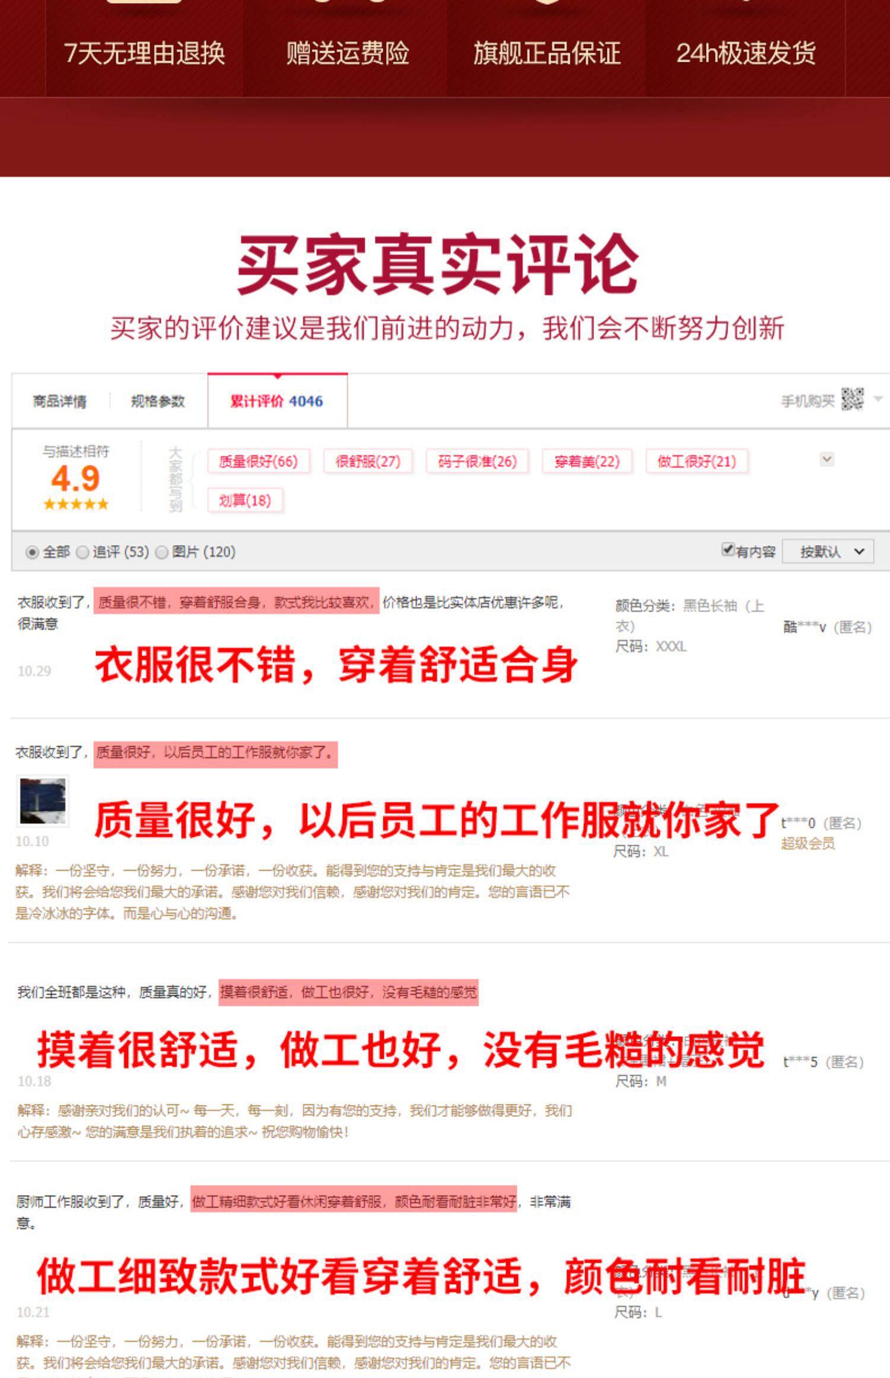Select the 图片 (120) radio option

click(161, 553)
